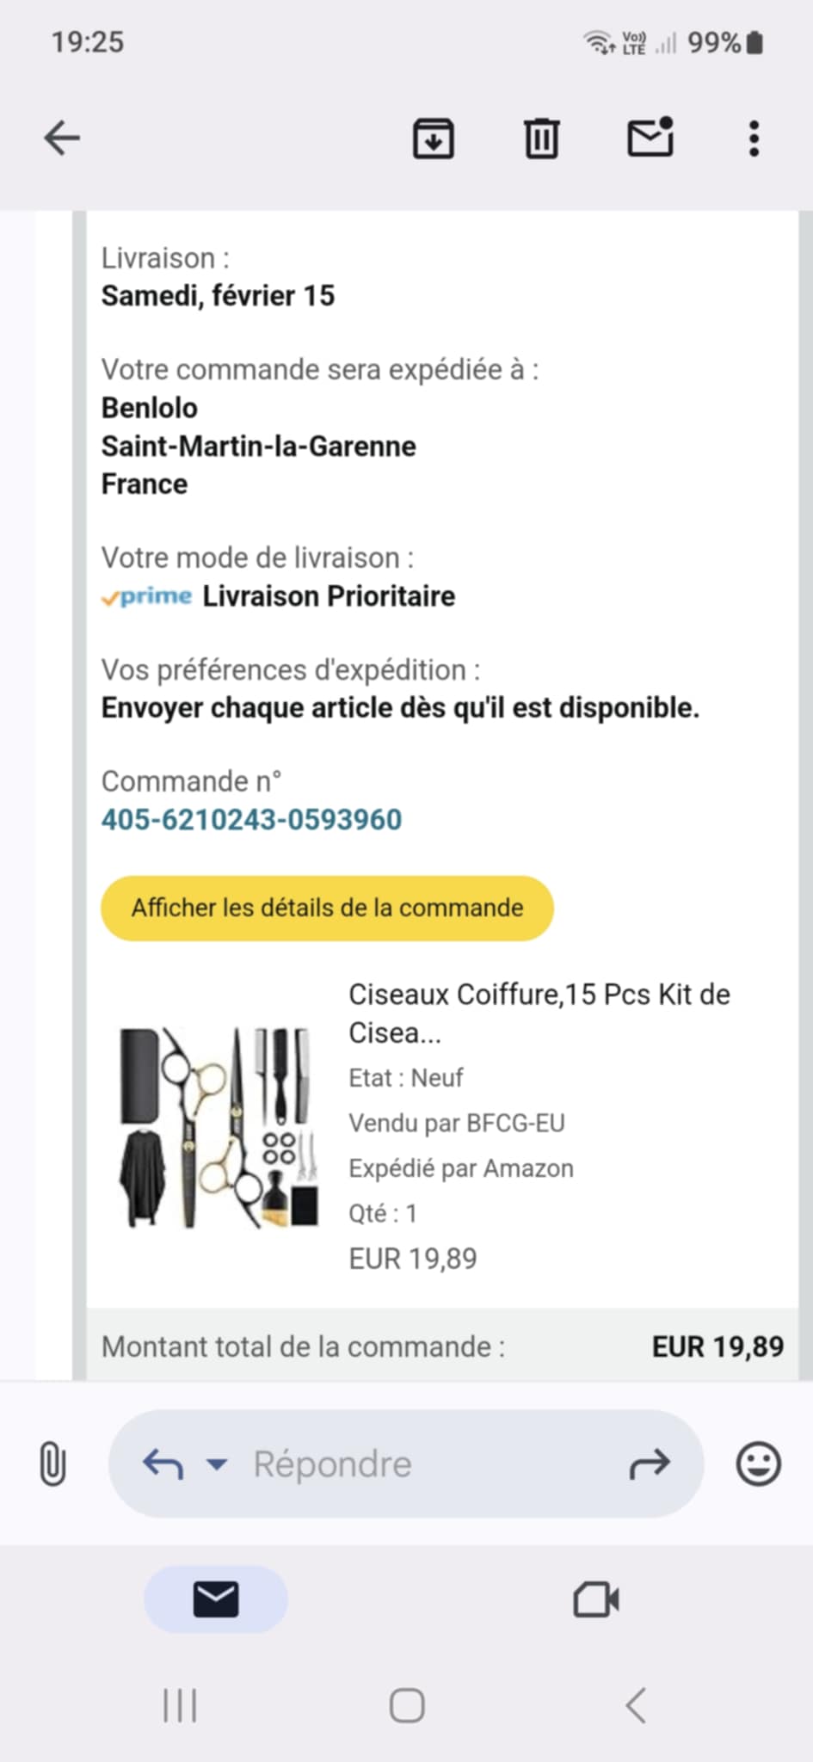The image size is (813, 1762).
Task: Forward the email with right arrow
Action: (x=650, y=1463)
